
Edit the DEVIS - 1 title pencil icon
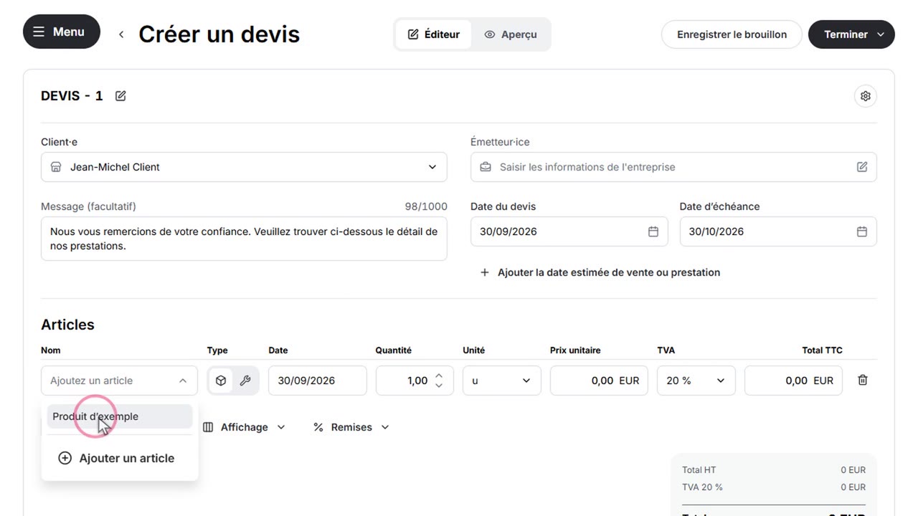coord(120,96)
